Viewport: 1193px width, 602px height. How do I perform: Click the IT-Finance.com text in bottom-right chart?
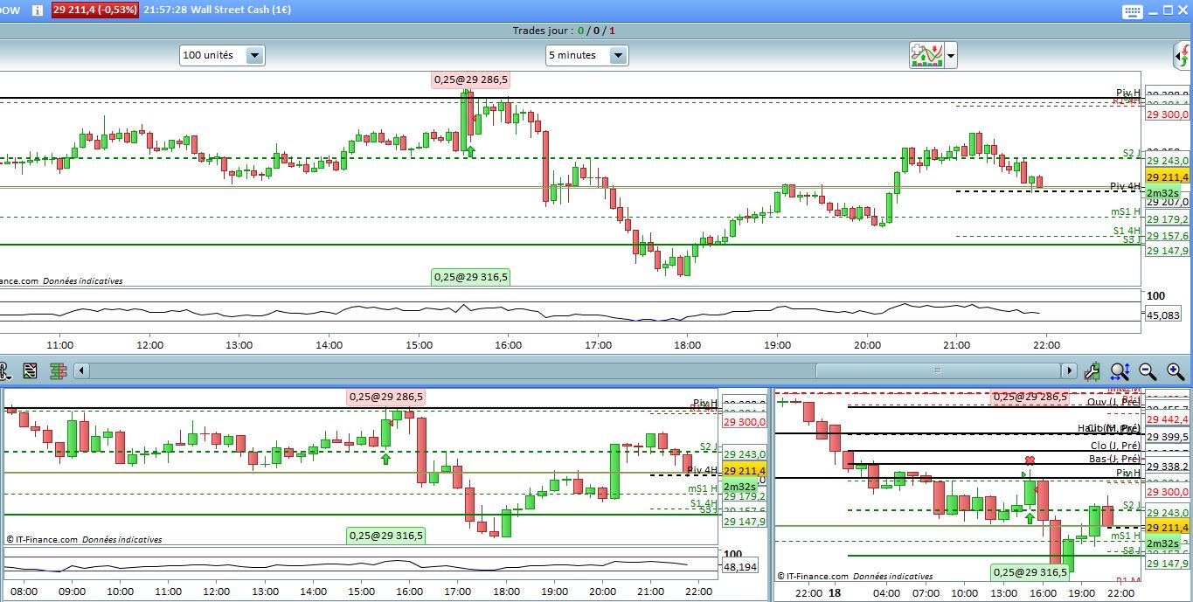point(816,576)
